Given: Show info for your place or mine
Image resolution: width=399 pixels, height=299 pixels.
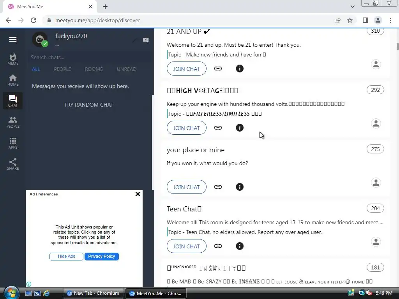Looking at the screenshot, I should [240, 187].
